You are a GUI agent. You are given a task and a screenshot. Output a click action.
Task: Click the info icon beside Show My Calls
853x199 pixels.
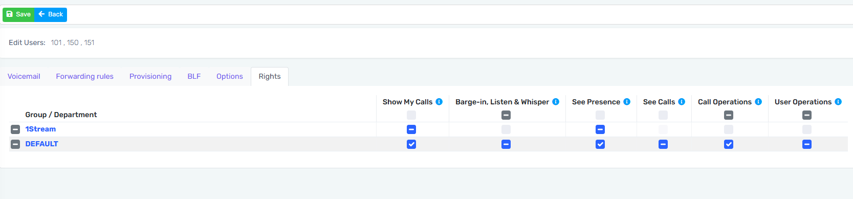point(439,102)
